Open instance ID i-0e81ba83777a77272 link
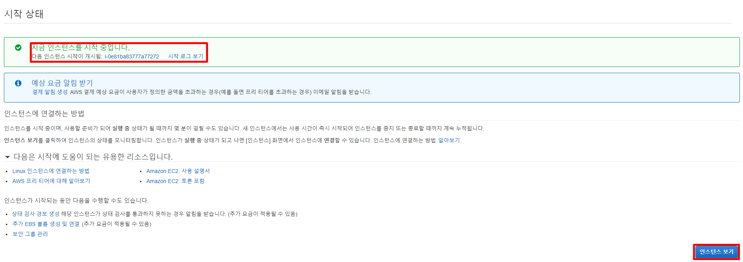Screen dimensions: 743x262 tap(132, 57)
